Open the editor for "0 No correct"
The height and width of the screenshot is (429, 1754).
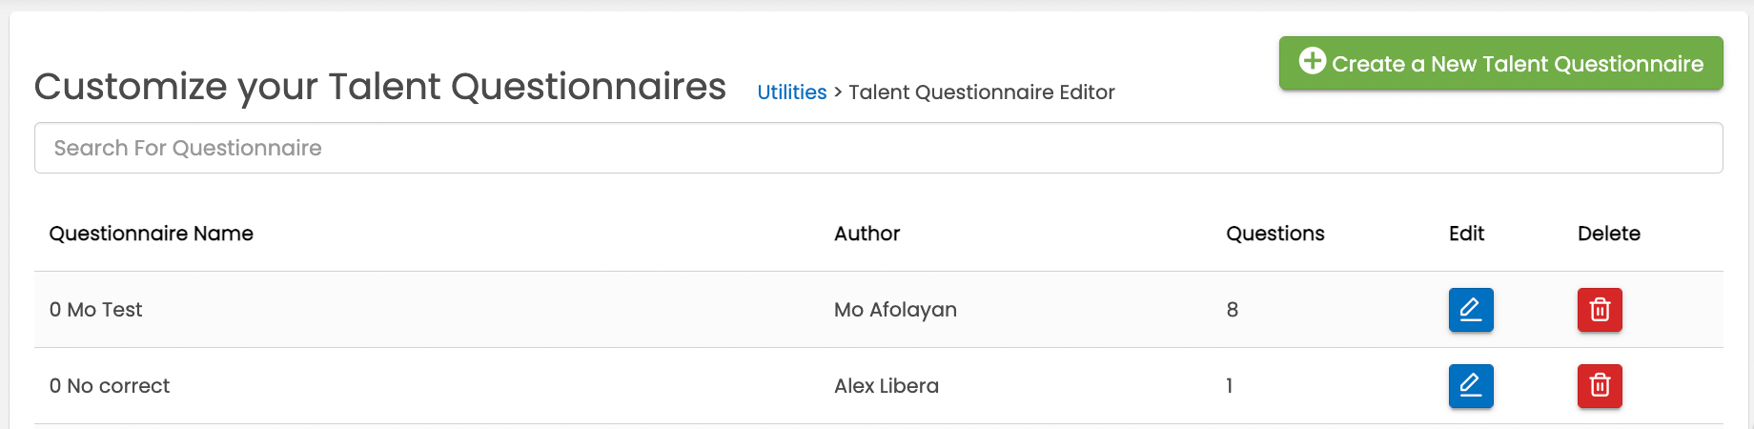click(x=1471, y=386)
